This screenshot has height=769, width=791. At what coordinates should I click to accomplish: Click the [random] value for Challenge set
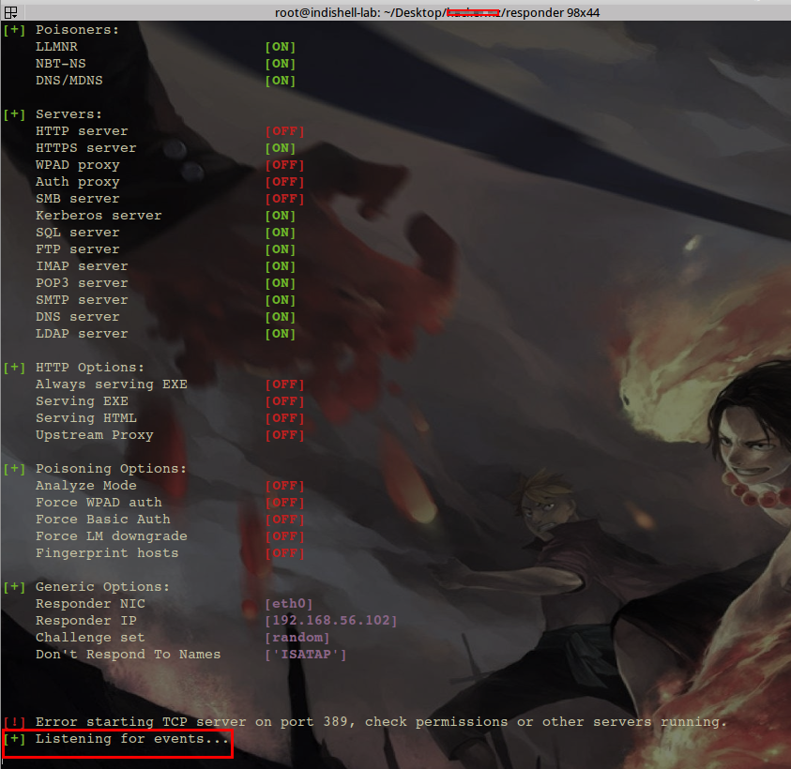click(297, 638)
